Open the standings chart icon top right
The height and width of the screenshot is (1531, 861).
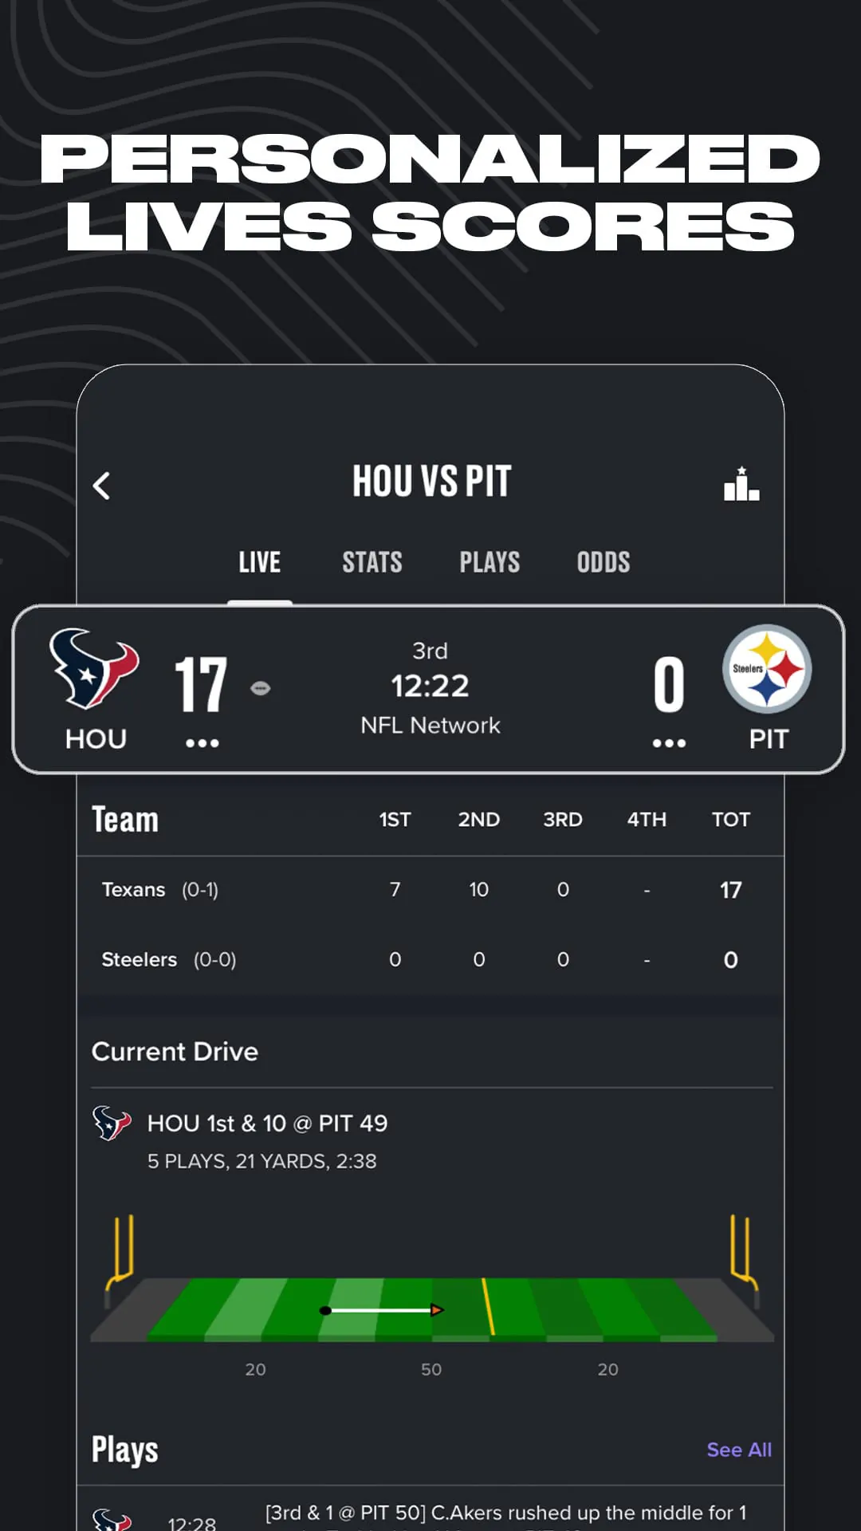tap(741, 485)
